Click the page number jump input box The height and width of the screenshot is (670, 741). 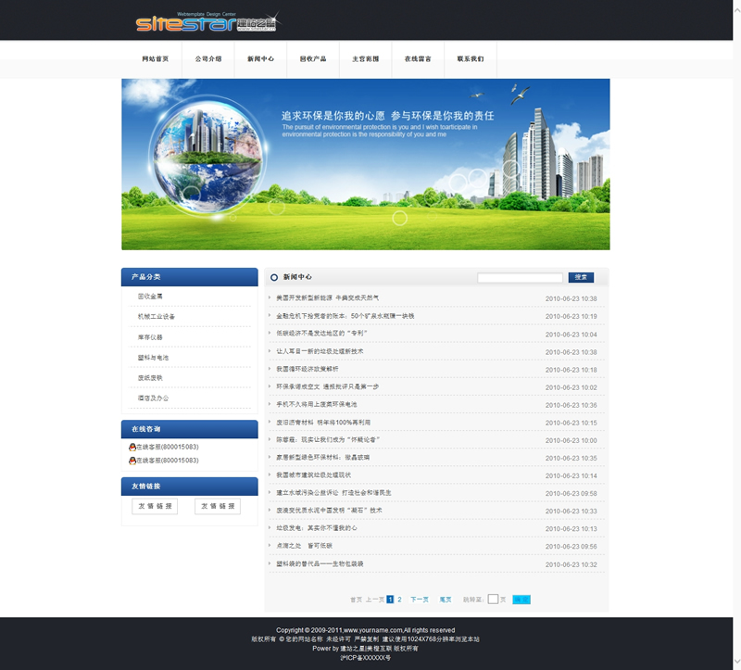pos(493,600)
